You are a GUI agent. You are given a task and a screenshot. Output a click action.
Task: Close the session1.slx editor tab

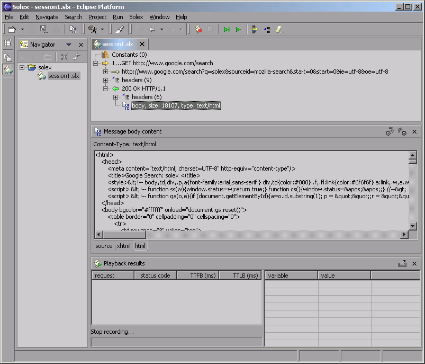pos(142,45)
